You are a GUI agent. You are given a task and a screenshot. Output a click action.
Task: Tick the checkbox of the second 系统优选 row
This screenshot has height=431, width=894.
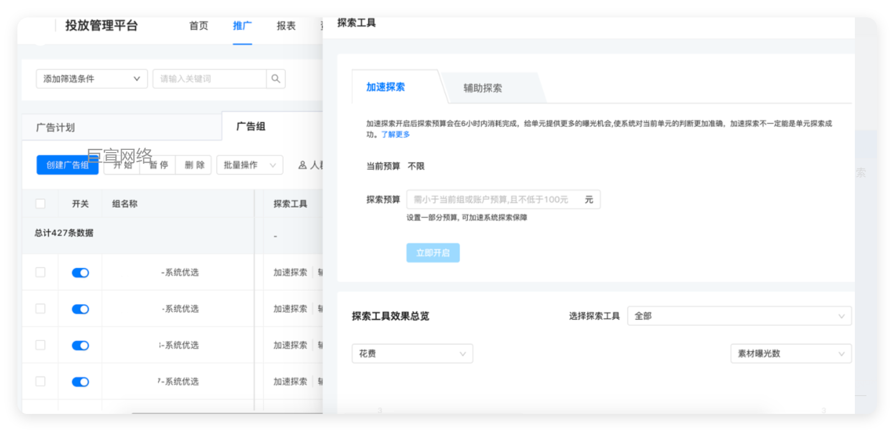click(40, 309)
